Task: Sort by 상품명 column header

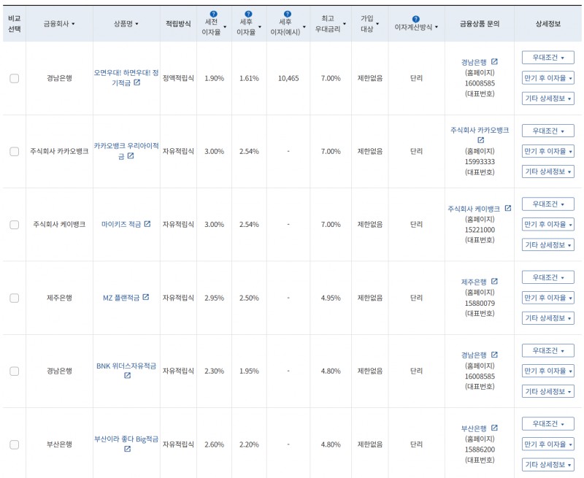Action: pos(126,24)
